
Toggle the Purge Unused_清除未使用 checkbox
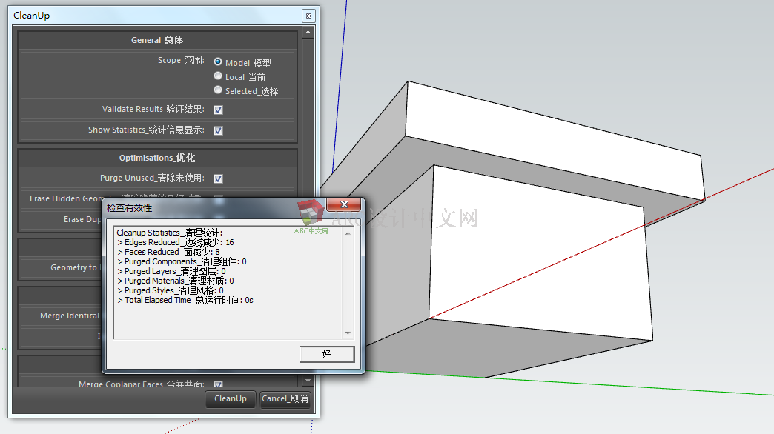tap(218, 178)
